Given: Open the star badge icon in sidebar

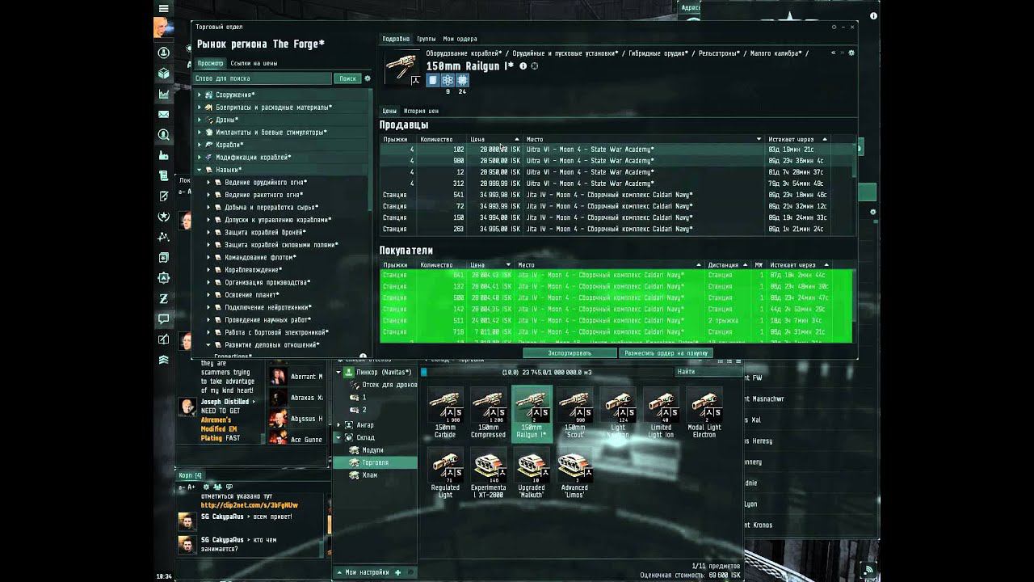Looking at the screenshot, I should click(164, 217).
